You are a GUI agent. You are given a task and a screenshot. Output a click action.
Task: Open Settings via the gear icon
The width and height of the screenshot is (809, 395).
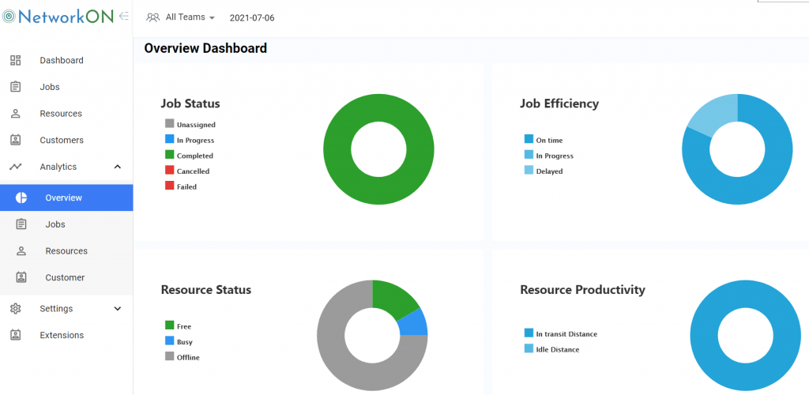15,308
